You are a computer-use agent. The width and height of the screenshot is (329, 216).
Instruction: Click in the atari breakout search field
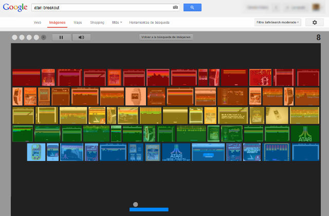pos(105,8)
